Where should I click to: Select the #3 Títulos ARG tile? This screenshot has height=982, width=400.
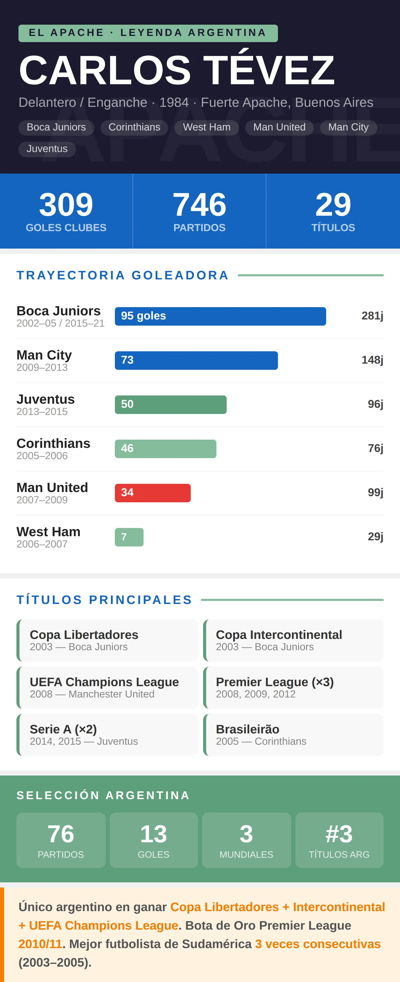click(x=339, y=840)
